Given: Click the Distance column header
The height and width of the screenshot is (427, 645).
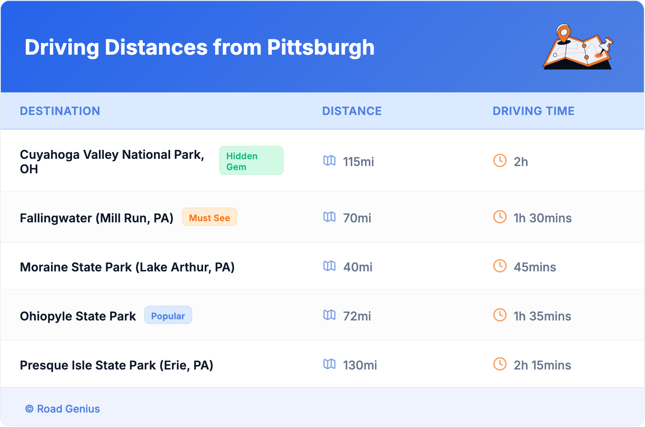Looking at the screenshot, I should [352, 111].
